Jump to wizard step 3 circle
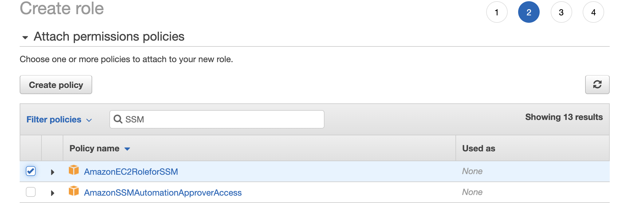This screenshot has width=630, height=203. [x=561, y=12]
